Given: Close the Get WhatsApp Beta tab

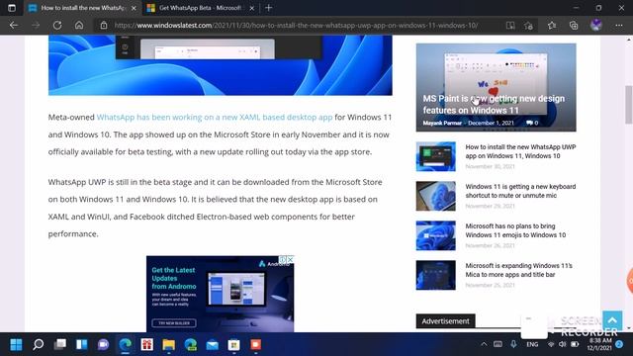Looking at the screenshot, I should 252,8.
